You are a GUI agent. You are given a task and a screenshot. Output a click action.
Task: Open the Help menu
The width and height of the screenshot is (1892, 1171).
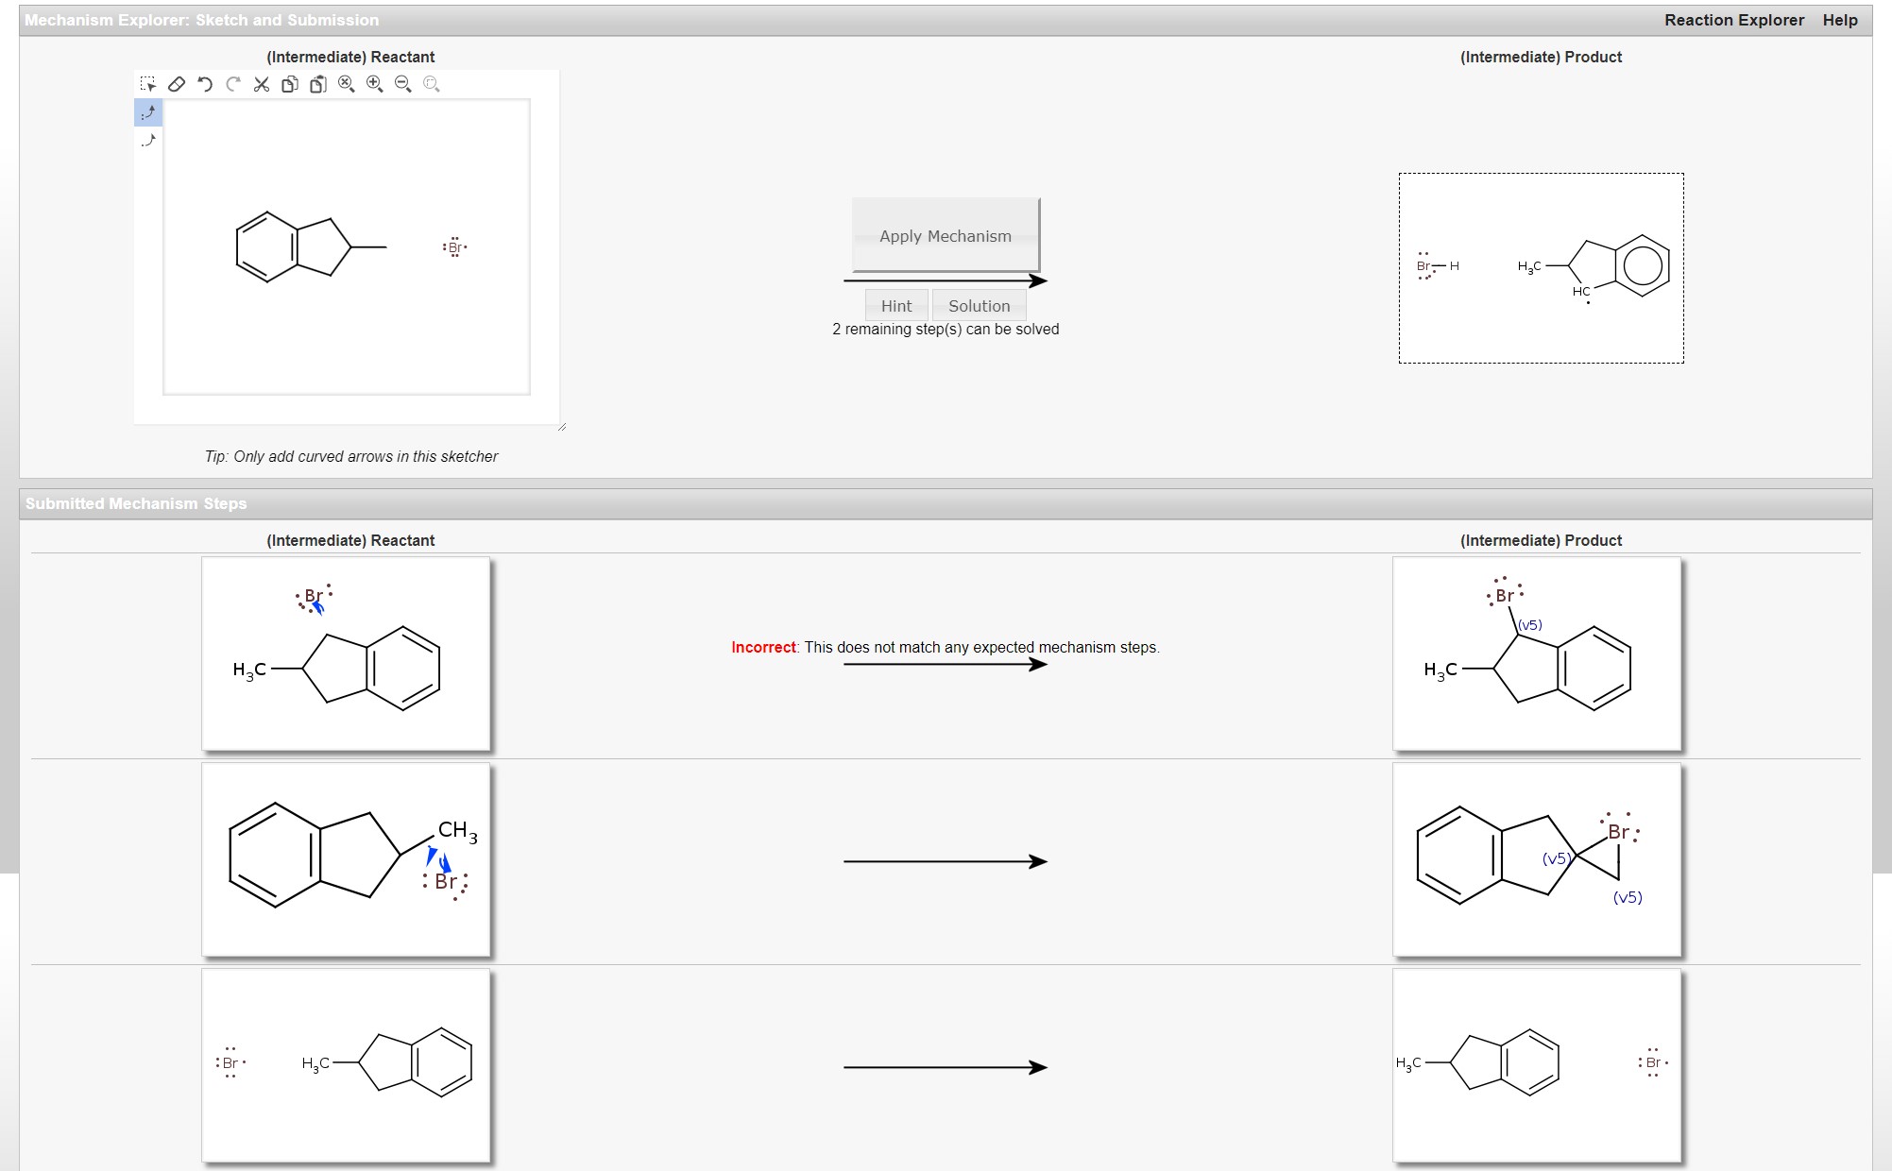pos(1838,19)
